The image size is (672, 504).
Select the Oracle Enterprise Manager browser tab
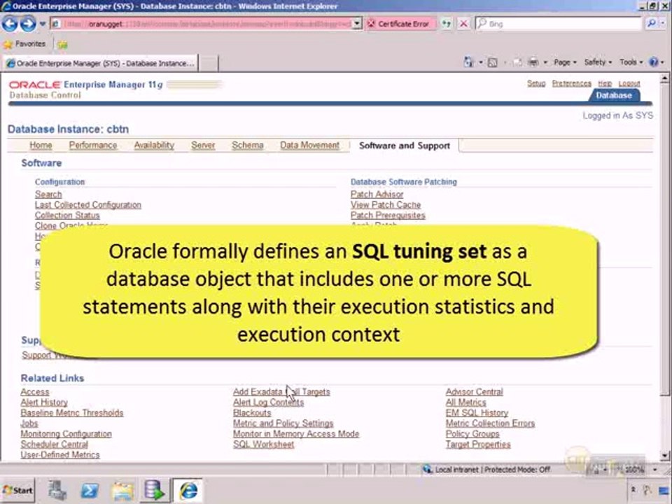coord(101,64)
